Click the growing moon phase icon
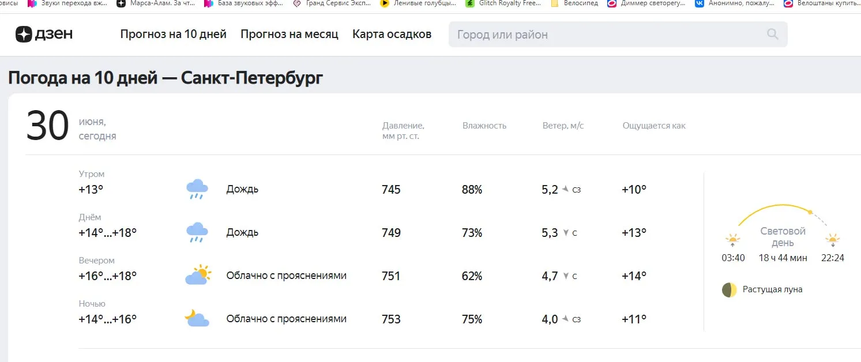This screenshot has width=861, height=362. tap(729, 289)
